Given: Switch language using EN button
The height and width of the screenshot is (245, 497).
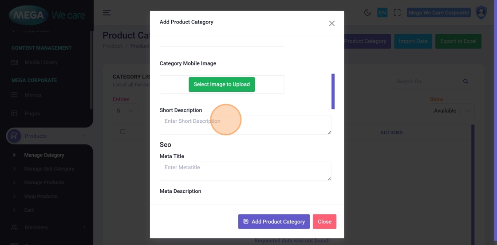Looking at the screenshot, I should (382, 13).
